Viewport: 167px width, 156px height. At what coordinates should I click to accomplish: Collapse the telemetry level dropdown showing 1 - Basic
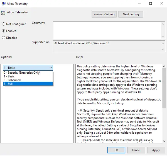(28, 68)
